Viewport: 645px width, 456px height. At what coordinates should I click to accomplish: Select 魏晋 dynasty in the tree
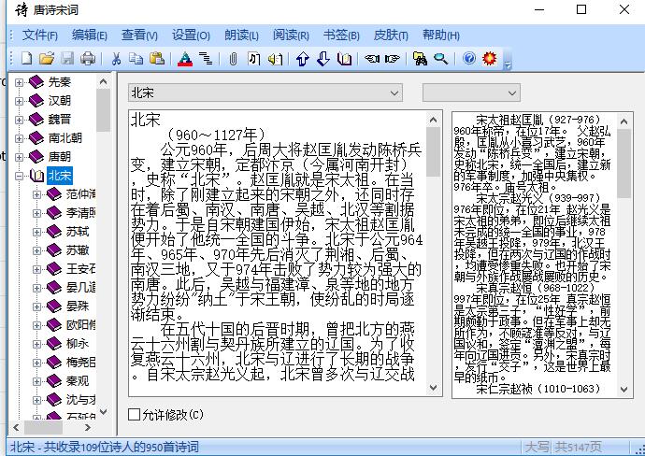point(59,120)
